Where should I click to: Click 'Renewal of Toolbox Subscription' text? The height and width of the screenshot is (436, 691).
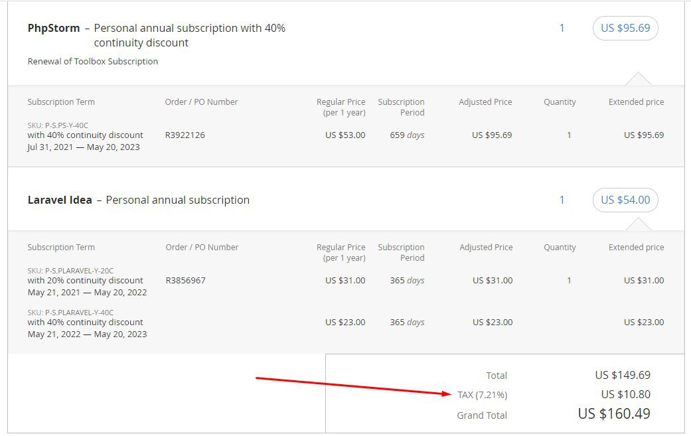click(92, 61)
